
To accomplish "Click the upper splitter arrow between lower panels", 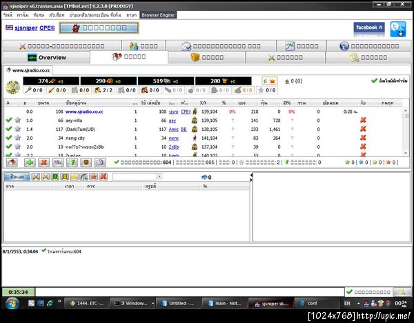I will pyautogui.click(x=251, y=175).
